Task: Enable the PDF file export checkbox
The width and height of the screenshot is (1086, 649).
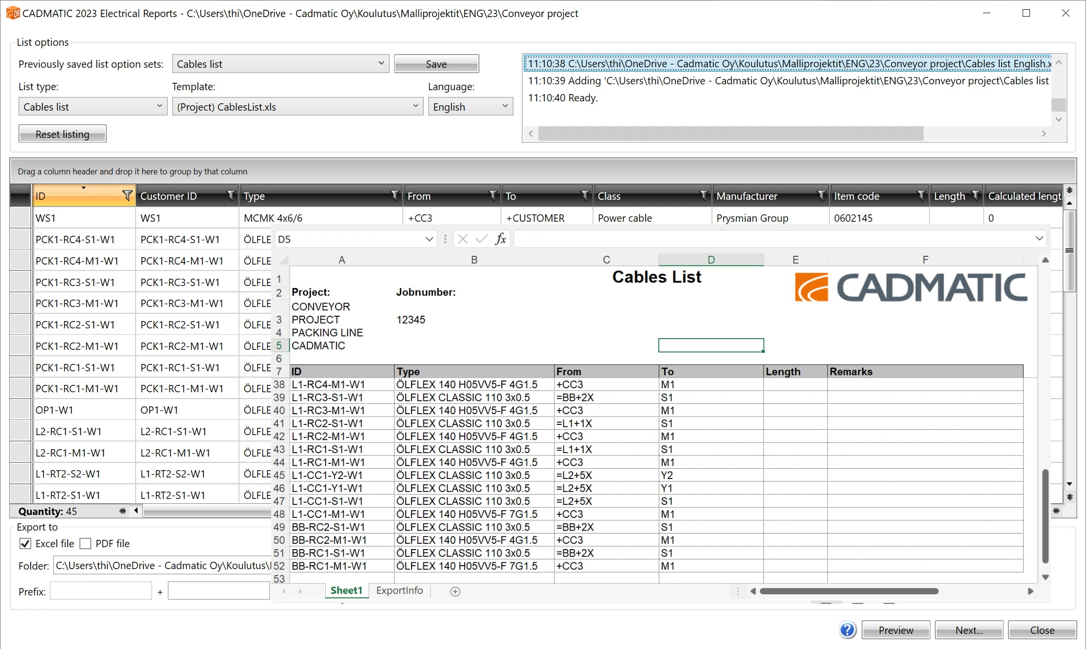Action: point(85,543)
